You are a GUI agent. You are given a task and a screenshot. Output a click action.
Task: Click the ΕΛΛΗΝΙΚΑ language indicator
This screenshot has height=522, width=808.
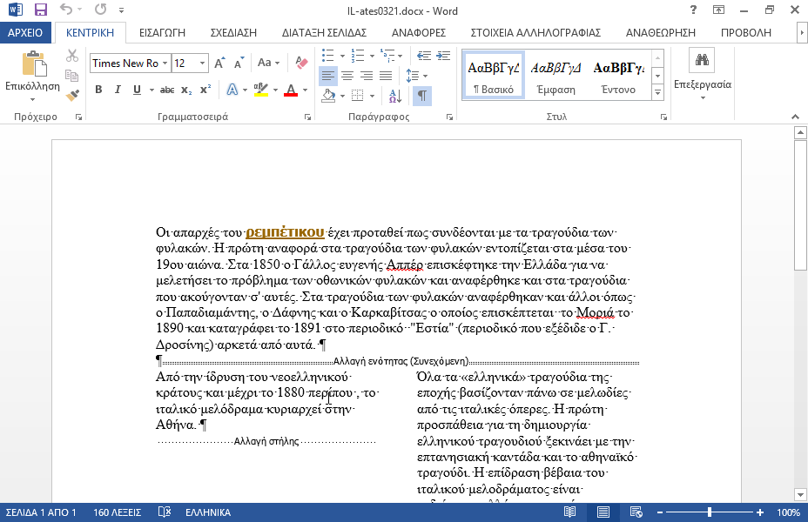click(x=208, y=512)
